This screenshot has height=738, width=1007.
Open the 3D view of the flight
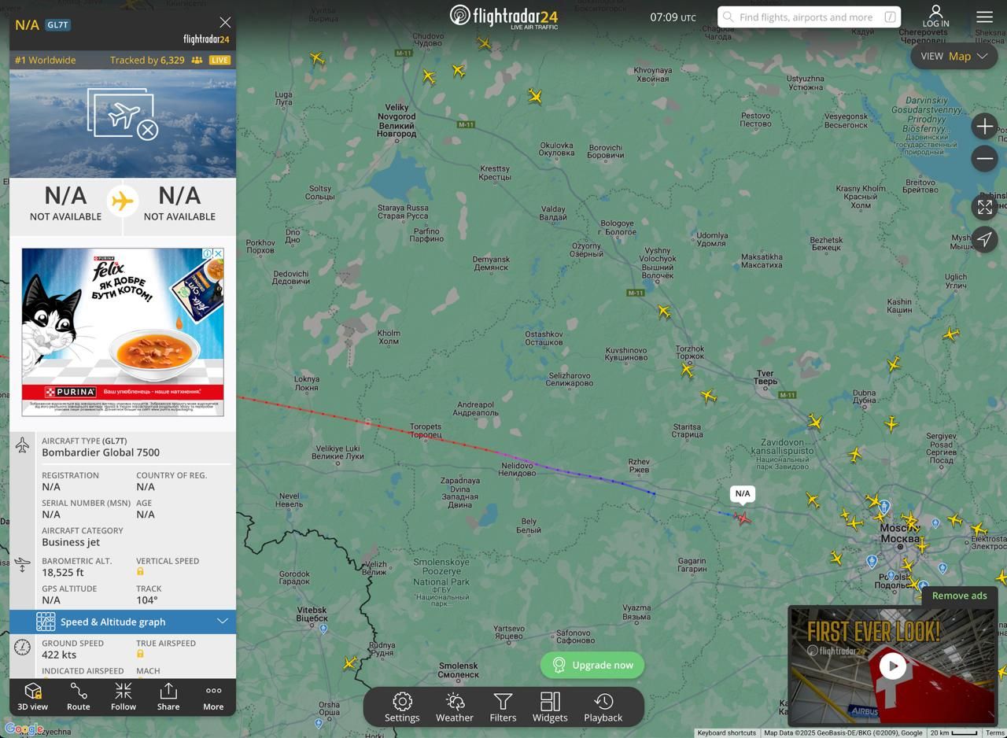click(33, 697)
